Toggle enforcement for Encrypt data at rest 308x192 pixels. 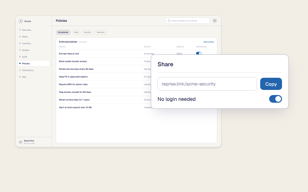pyautogui.click(x=199, y=53)
